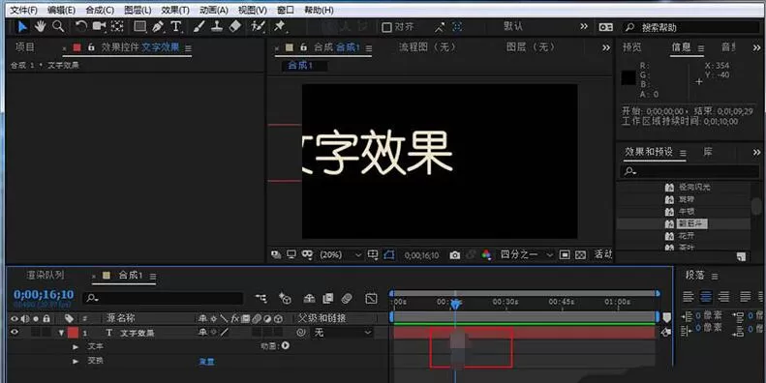Click the Draft 3D icon in timeline
Screen dimensions: 766x383
coord(285,298)
